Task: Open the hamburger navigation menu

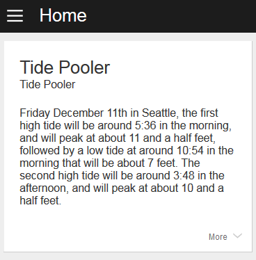Action: (x=15, y=16)
